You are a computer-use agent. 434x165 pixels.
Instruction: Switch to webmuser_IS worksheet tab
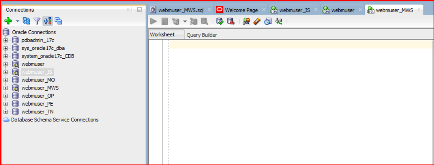(294, 10)
